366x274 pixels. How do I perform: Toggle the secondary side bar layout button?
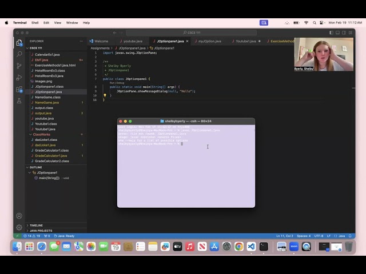(x=344, y=33)
